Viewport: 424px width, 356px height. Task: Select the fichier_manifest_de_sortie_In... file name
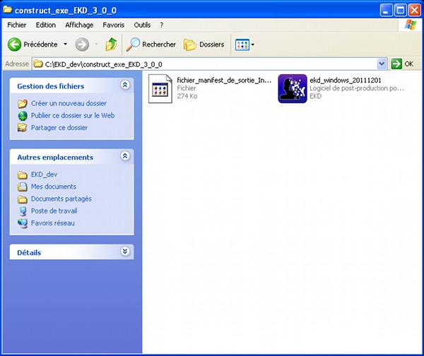[224, 81]
